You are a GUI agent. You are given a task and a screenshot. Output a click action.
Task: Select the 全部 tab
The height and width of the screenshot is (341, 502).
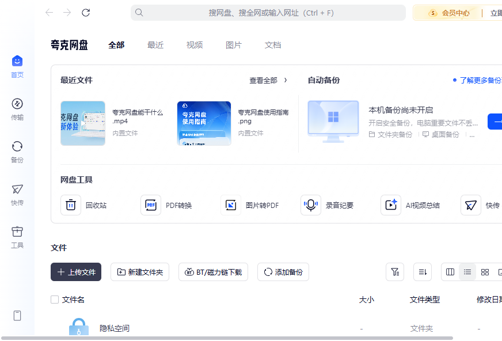click(x=116, y=45)
